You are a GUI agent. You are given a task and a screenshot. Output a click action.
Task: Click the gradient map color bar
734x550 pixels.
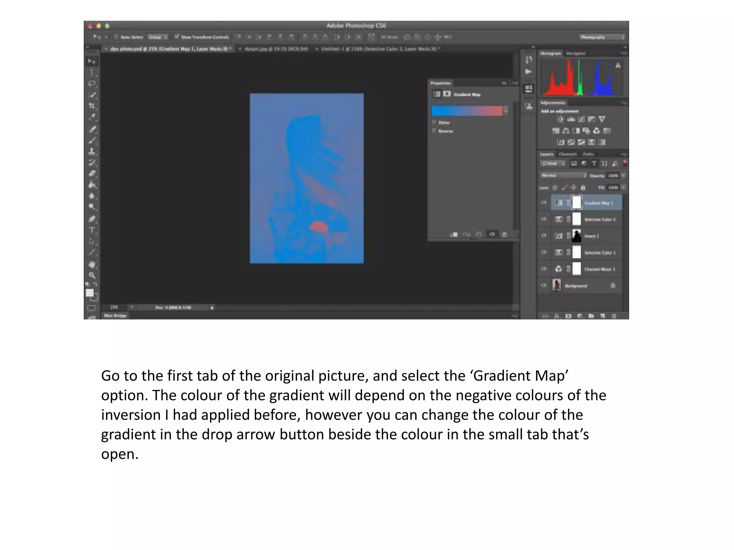click(467, 111)
